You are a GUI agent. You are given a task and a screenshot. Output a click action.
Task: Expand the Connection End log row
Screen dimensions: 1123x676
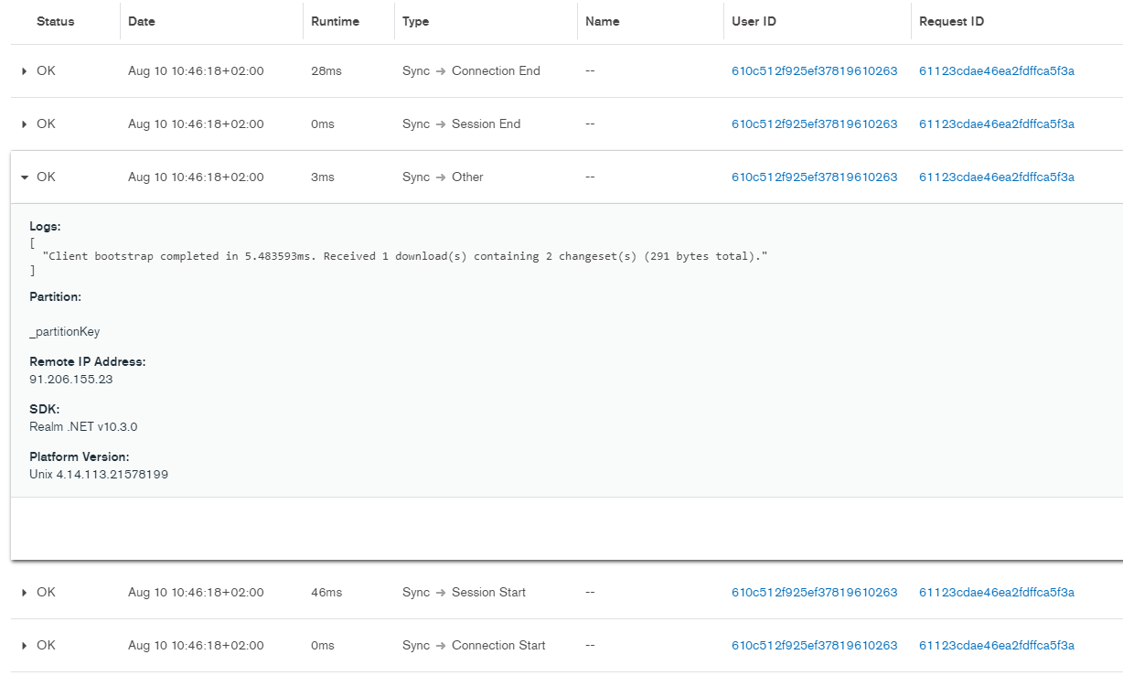click(25, 71)
